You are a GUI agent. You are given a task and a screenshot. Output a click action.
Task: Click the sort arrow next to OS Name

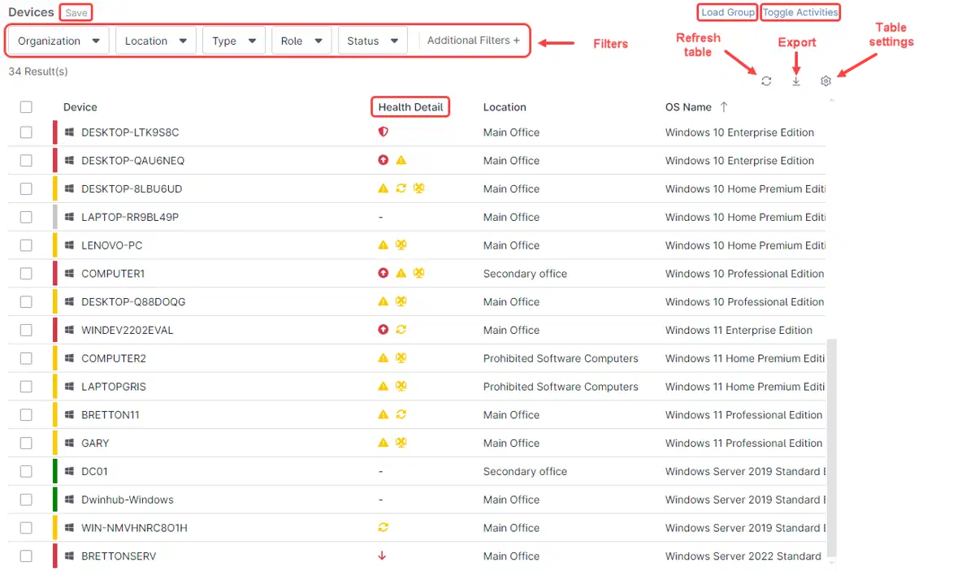724,107
